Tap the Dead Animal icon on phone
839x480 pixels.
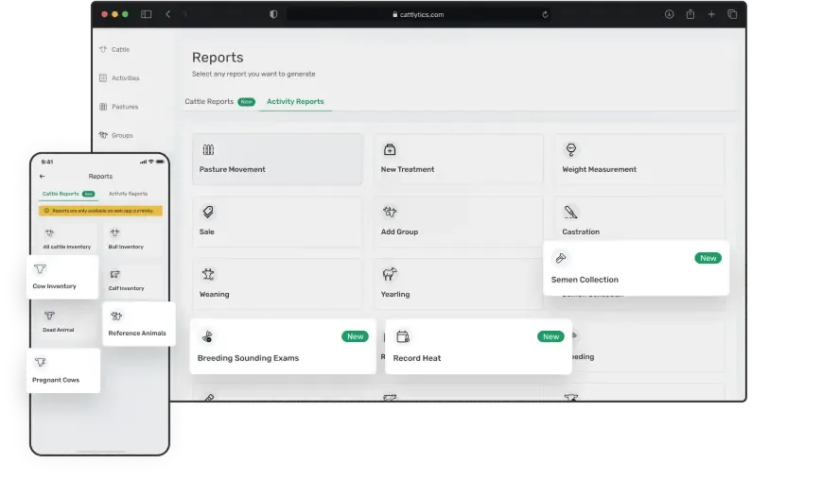[50, 316]
